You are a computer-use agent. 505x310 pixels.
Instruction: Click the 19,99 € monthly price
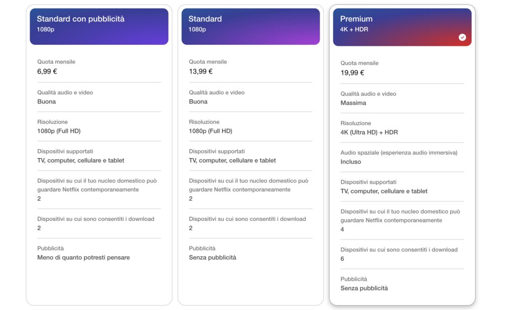(x=352, y=73)
